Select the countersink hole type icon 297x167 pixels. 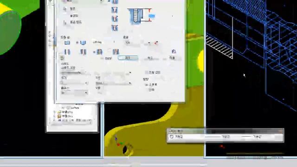(115, 28)
